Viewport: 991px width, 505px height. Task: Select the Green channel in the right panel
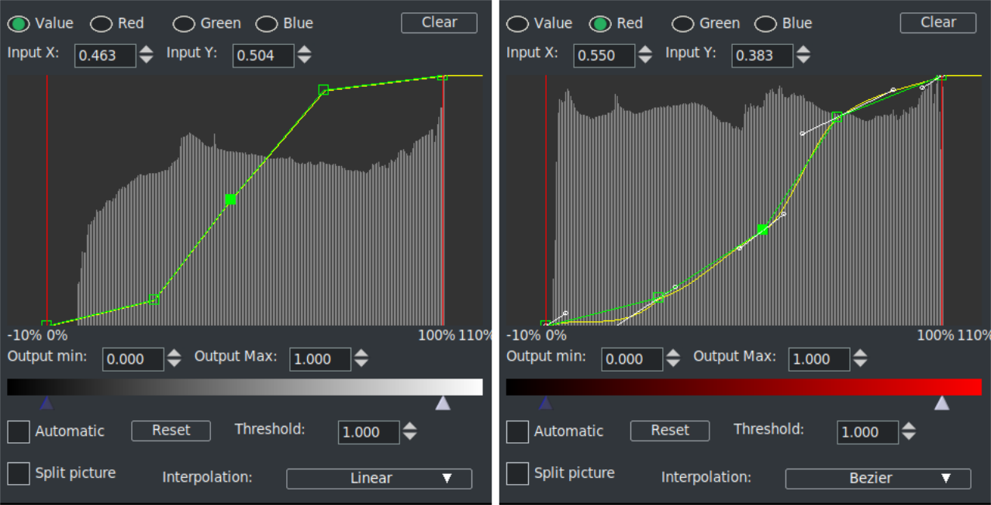coord(682,23)
